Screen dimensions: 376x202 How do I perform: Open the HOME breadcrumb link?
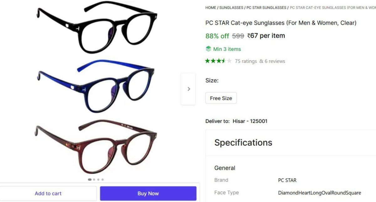[211, 8]
